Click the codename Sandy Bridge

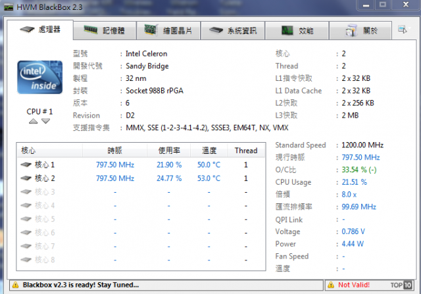click(x=147, y=66)
